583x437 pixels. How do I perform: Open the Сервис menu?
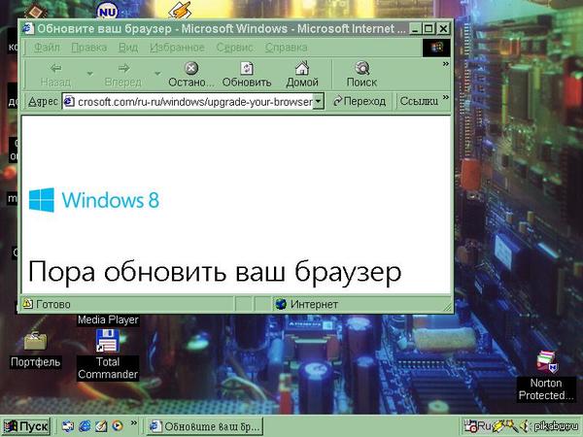234,47
